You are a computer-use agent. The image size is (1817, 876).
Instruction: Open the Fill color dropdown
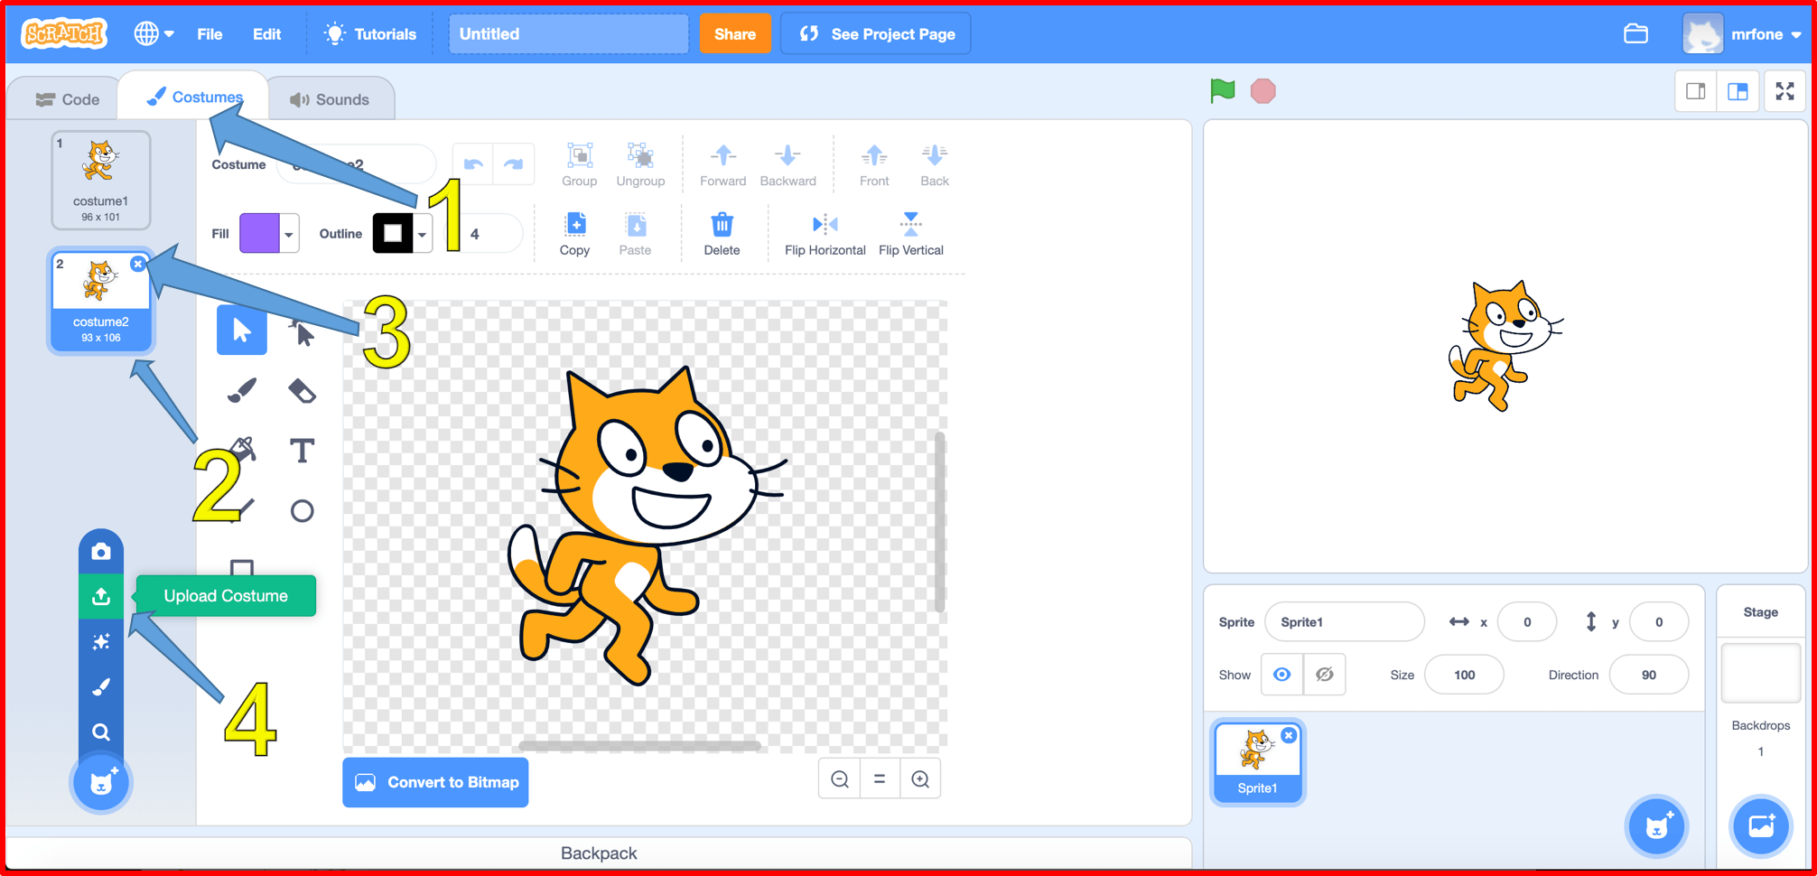[289, 234]
